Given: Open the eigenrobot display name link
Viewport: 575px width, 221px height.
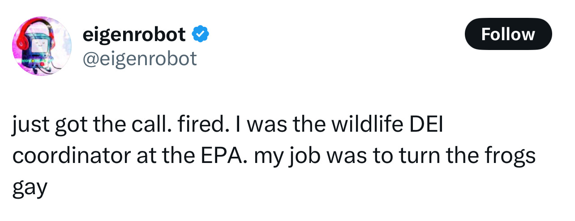Looking at the screenshot, I should click(x=134, y=34).
